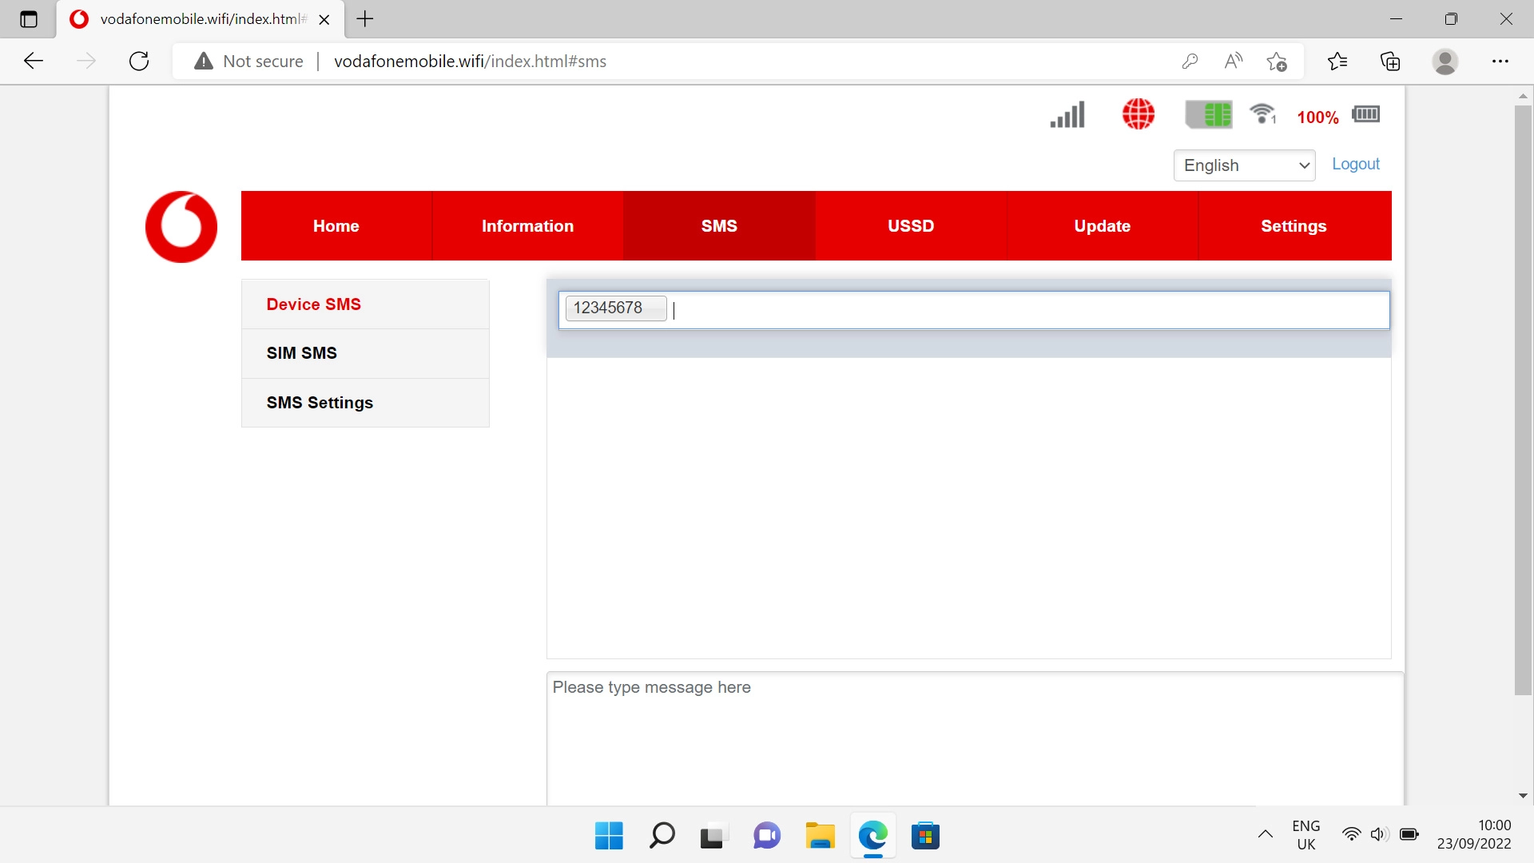The image size is (1534, 863).
Task: Open the Update tab
Action: click(x=1103, y=226)
